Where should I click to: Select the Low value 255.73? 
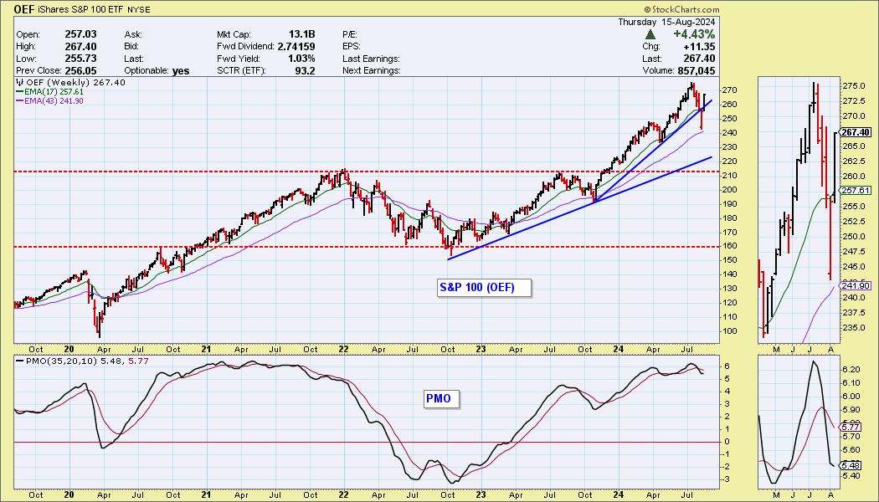click(x=79, y=59)
